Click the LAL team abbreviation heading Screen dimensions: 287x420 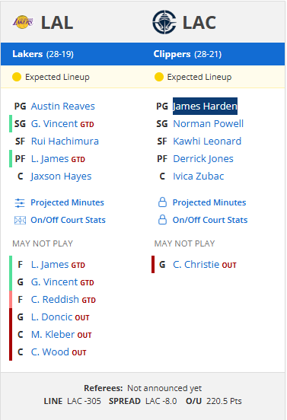click(57, 23)
